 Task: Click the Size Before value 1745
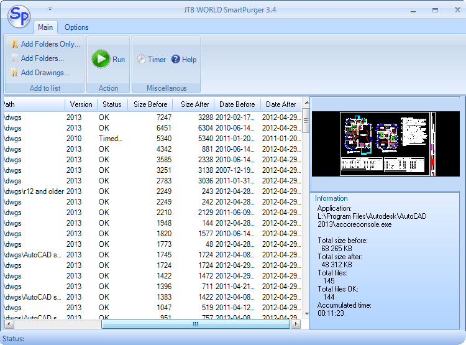(x=164, y=255)
